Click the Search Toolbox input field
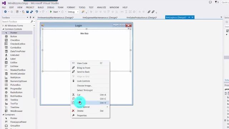229x129 pixels. (x=16, y=21)
